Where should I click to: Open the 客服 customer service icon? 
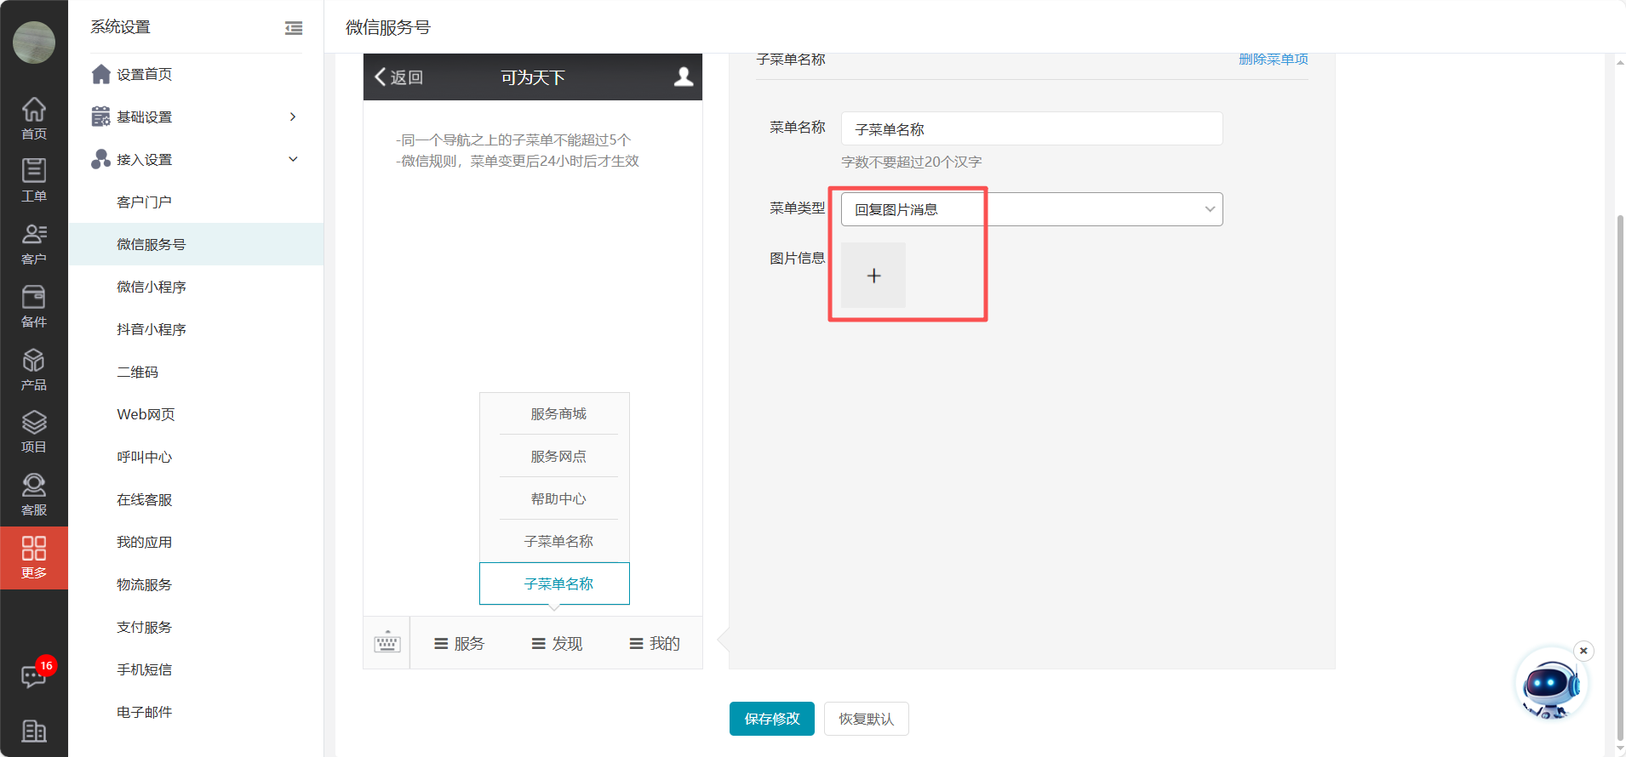(x=33, y=495)
